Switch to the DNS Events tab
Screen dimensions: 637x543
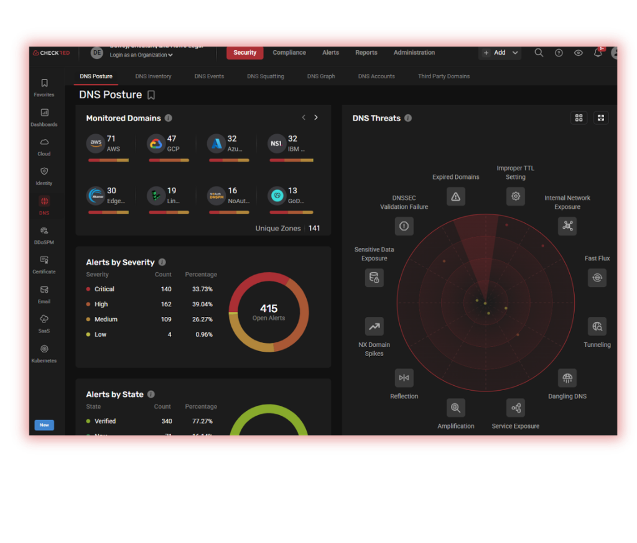209,76
